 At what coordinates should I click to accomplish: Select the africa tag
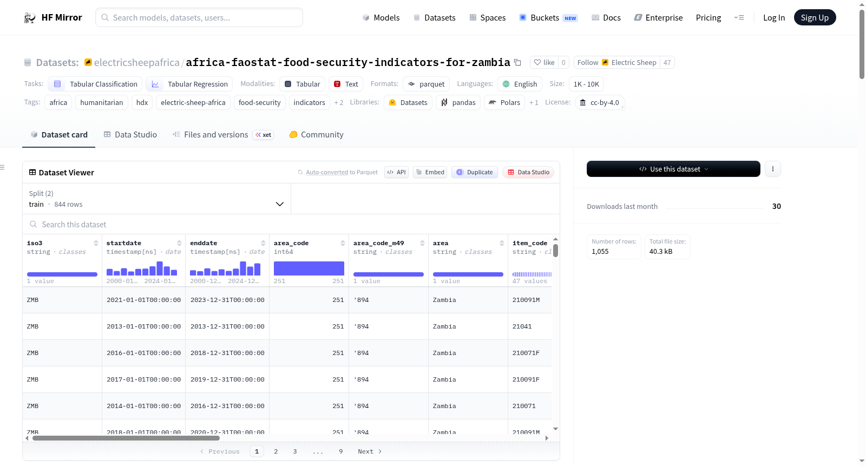[58, 102]
